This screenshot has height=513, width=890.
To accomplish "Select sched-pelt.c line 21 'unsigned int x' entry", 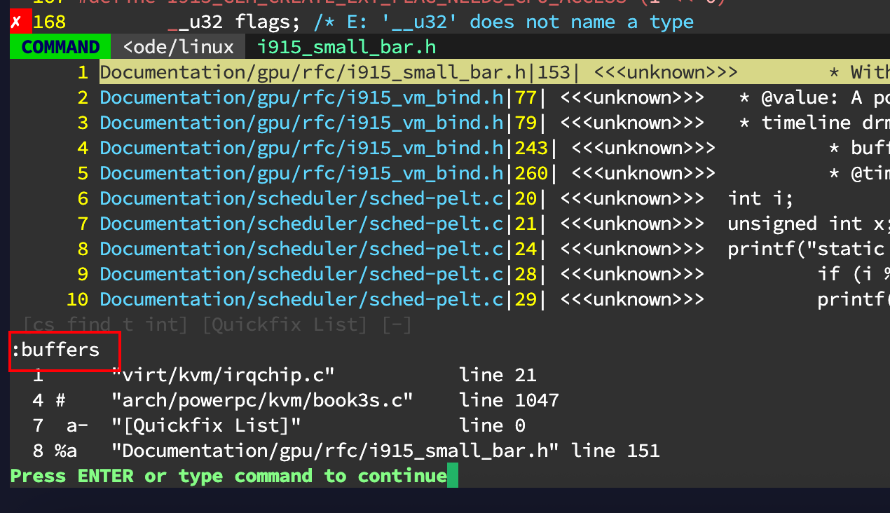I will (301, 224).
